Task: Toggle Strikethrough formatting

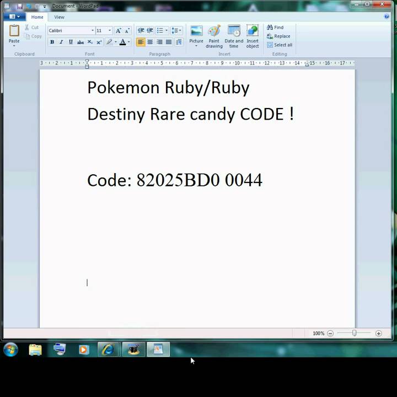Action: (x=81, y=42)
